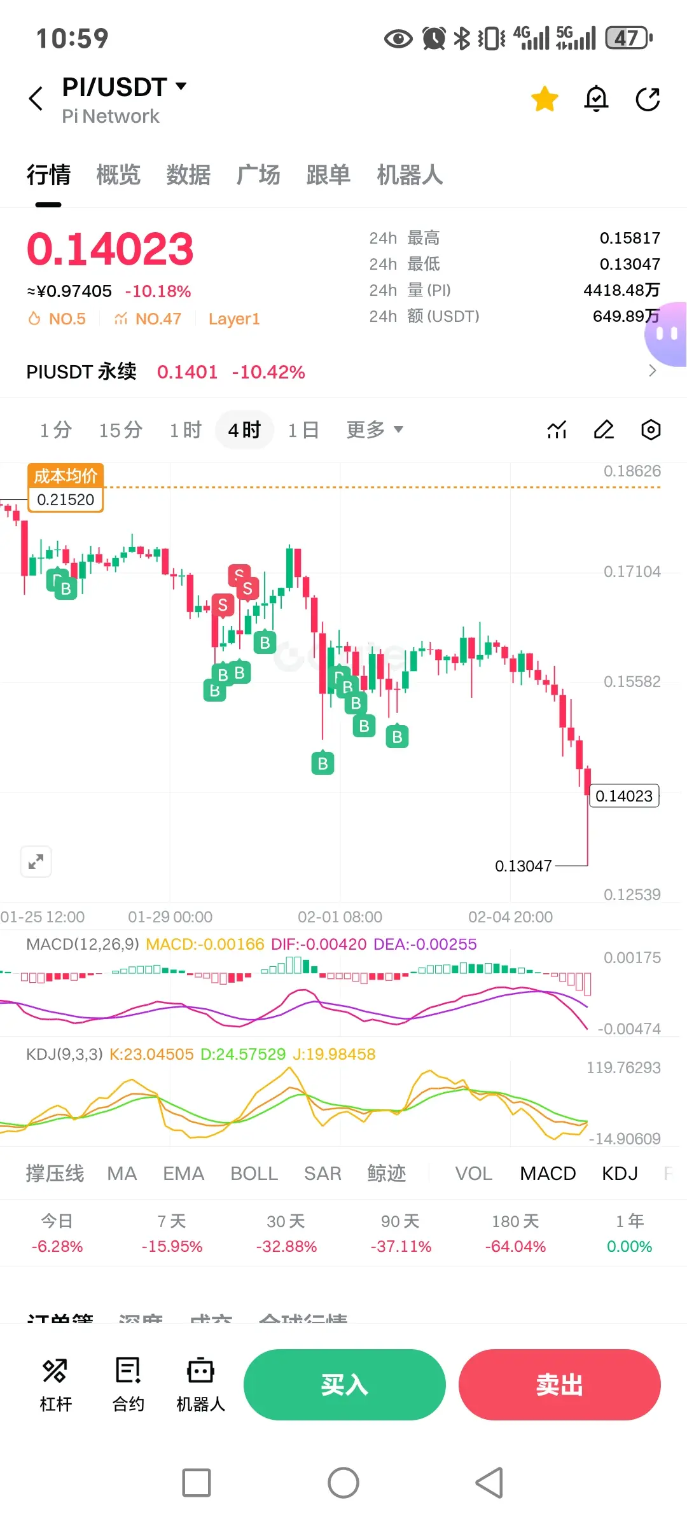This screenshot has height=1519, width=687.
Task: Tap the chart drawing pencil icon
Action: tap(604, 430)
